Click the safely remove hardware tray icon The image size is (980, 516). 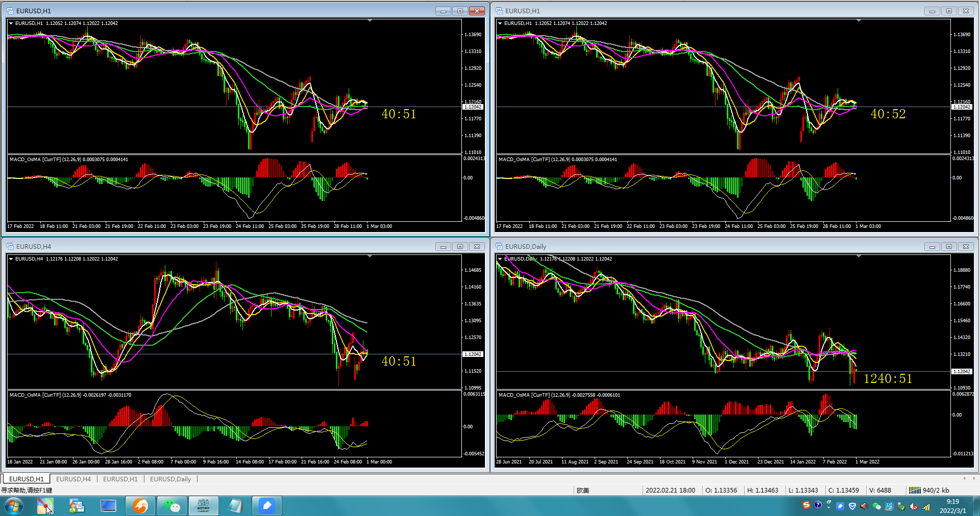pos(901,506)
